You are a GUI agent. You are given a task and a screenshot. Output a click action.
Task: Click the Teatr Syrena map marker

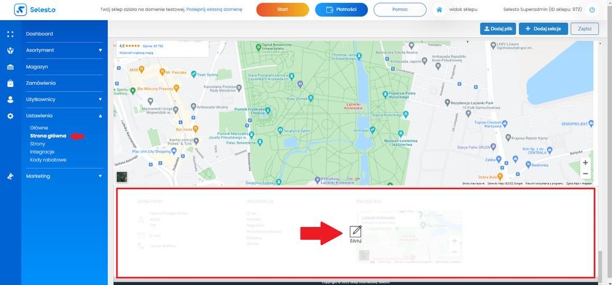[x=193, y=73]
